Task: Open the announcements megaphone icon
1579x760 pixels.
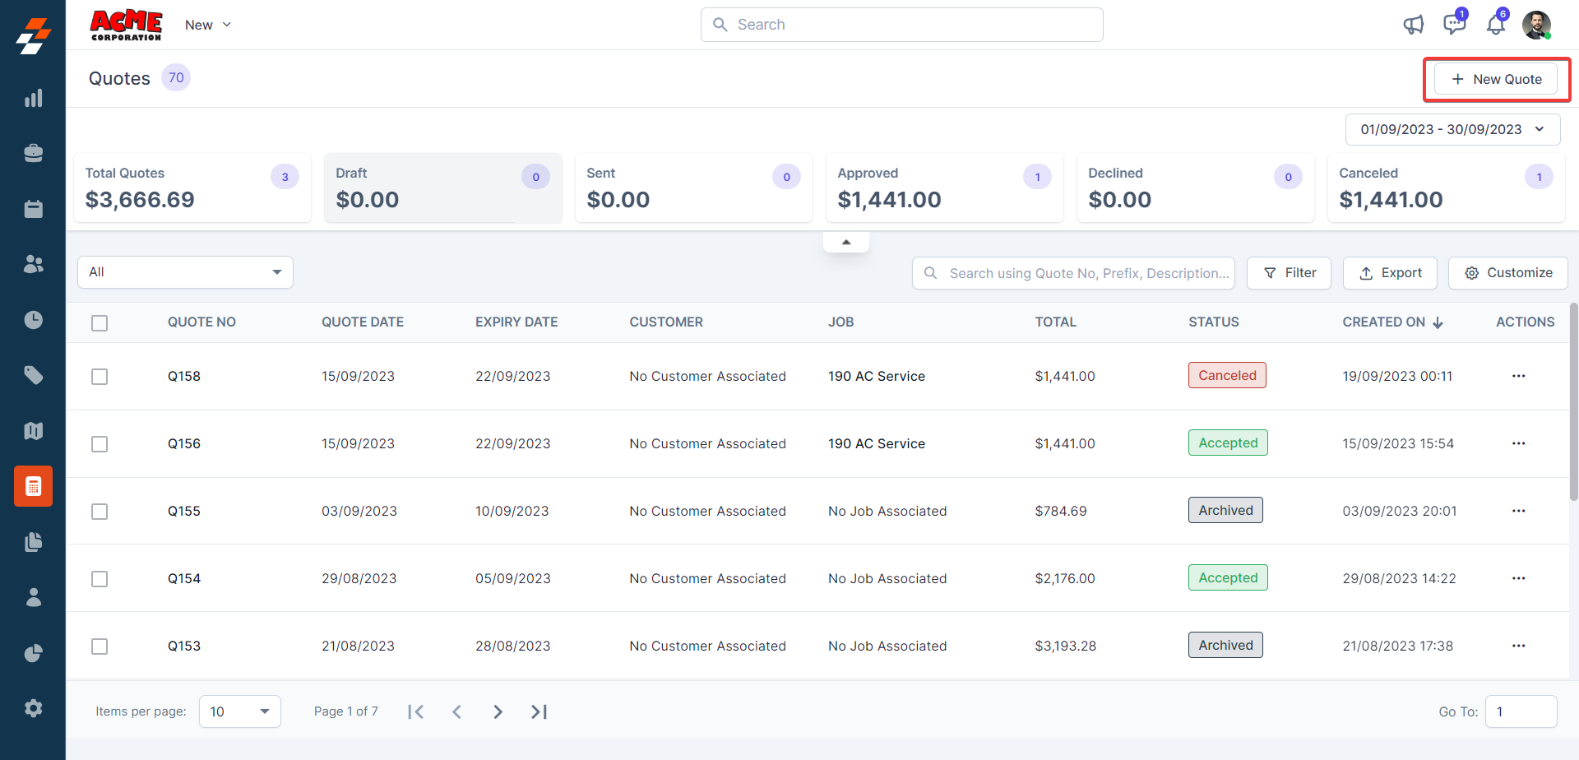Action: click(x=1413, y=25)
